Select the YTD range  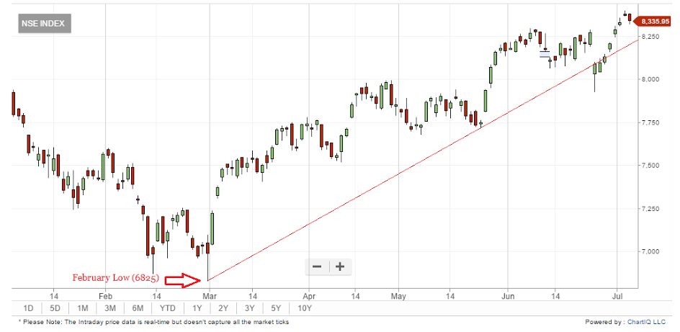tap(167, 308)
